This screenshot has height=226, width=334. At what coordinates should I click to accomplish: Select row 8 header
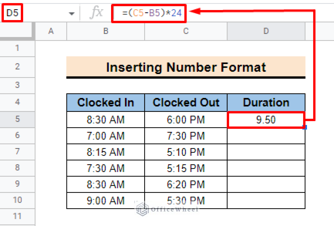point(17,168)
